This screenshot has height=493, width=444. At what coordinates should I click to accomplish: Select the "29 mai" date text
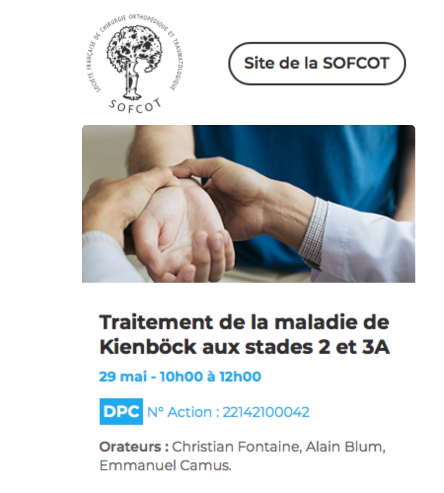click(x=123, y=377)
